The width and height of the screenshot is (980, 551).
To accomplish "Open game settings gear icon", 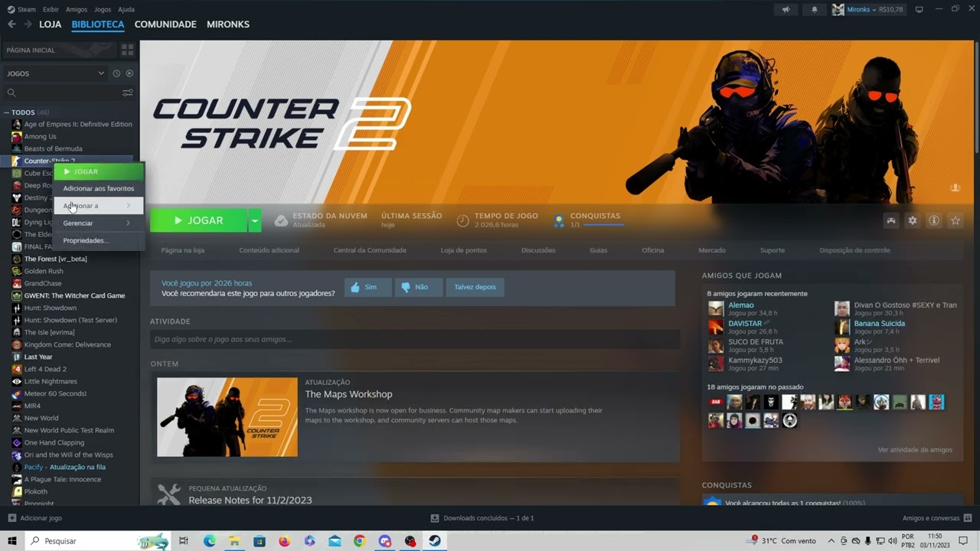I will tap(913, 220).
